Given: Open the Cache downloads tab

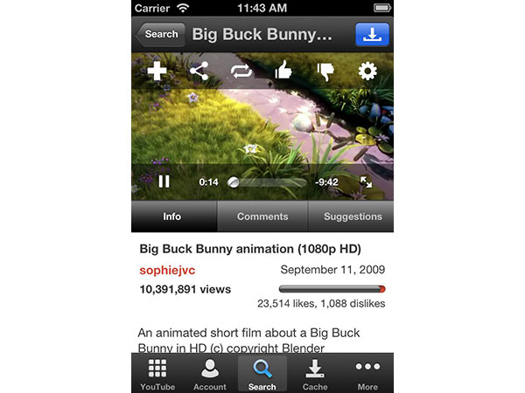Looking at the screenshot, I should (x=315, y=375).
